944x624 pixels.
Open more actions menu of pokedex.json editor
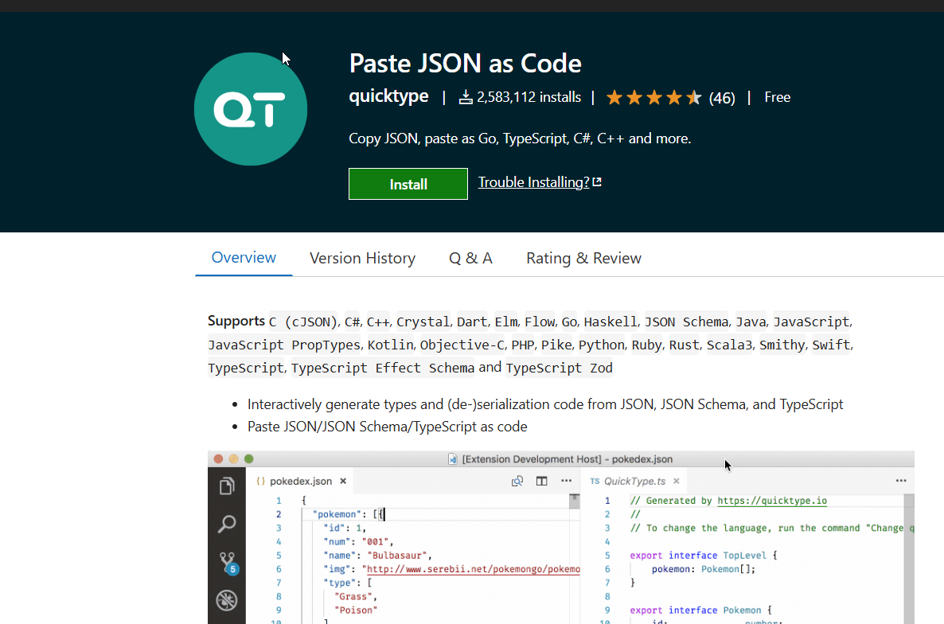567,480
